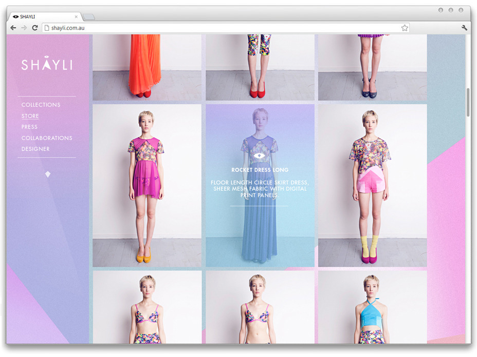This screenshot has width=477, height=357.
Task: Open the Press page
Action: click(x=29, y=127)
